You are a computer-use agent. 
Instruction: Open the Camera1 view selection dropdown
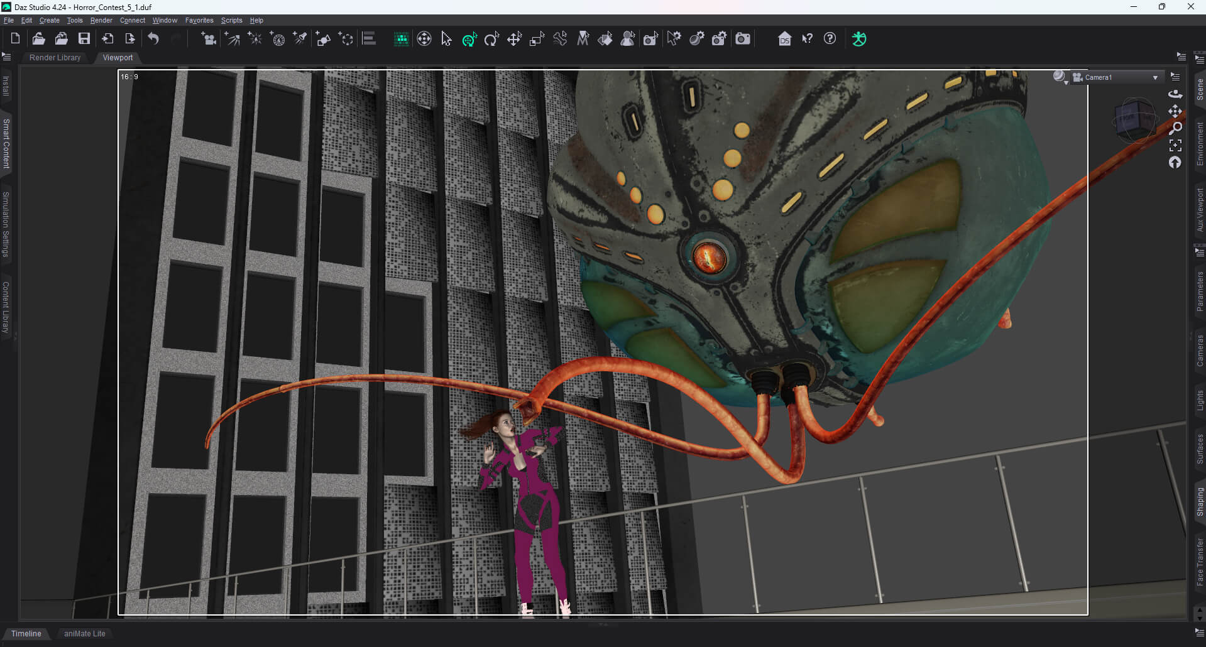(x=1116, y=77)
